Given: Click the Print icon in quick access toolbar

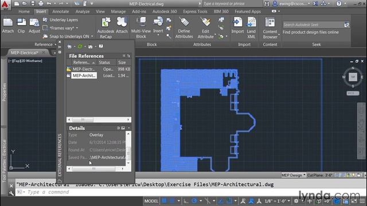Looking at the screenshot, I should 41,3.
